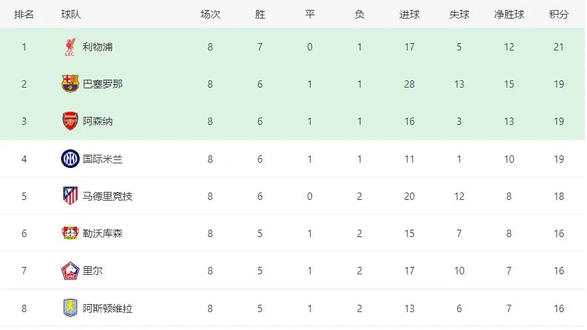Viewport: 587px width, 330px height.
Task: Click the Barcelona club crest icon
Action: point(70,84)
